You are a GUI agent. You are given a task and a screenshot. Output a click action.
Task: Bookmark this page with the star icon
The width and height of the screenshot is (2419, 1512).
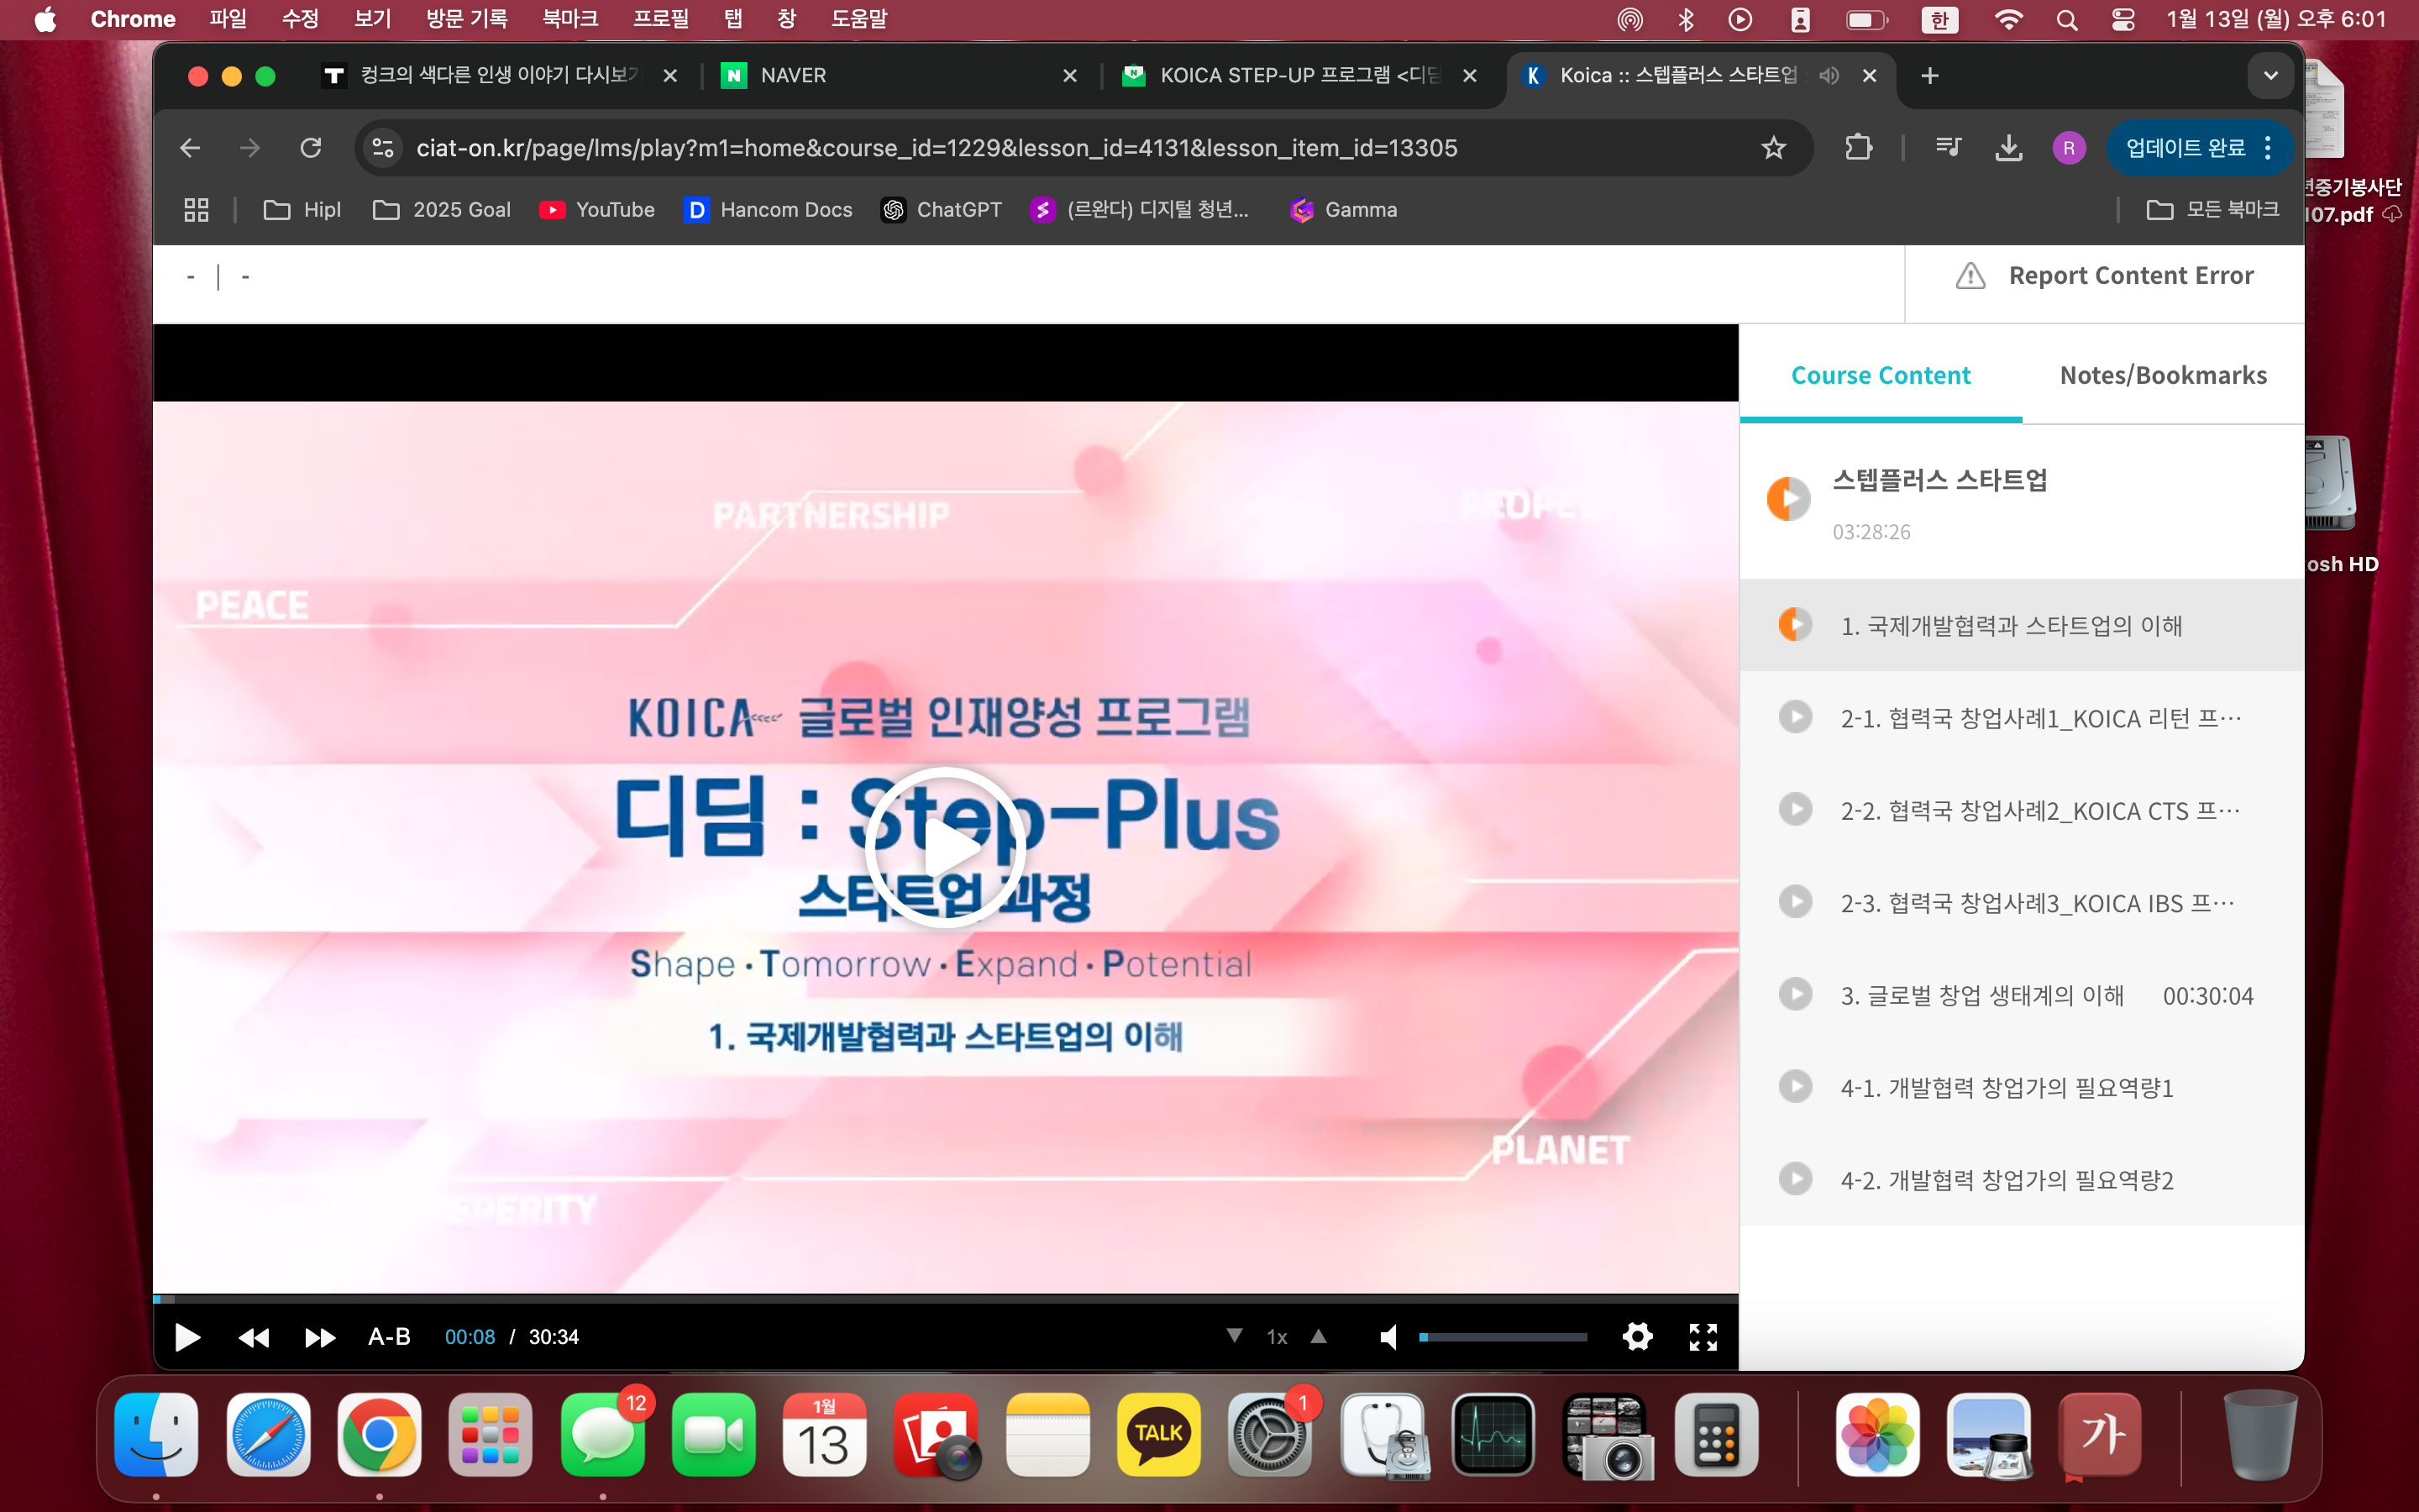tap(1773, 148)
